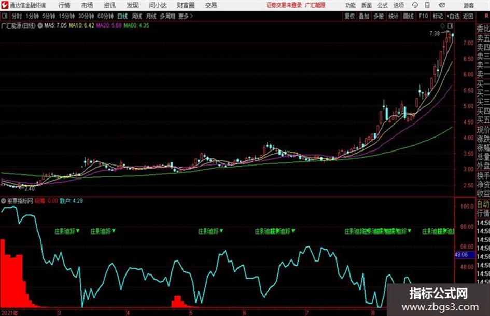Expand the 股票指标网 sub-indicator dropdown arrow
The height and width of the screenshot is (316, 490).
[4, 201]
